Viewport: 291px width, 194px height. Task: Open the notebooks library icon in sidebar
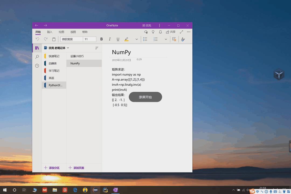coord(37,48)
